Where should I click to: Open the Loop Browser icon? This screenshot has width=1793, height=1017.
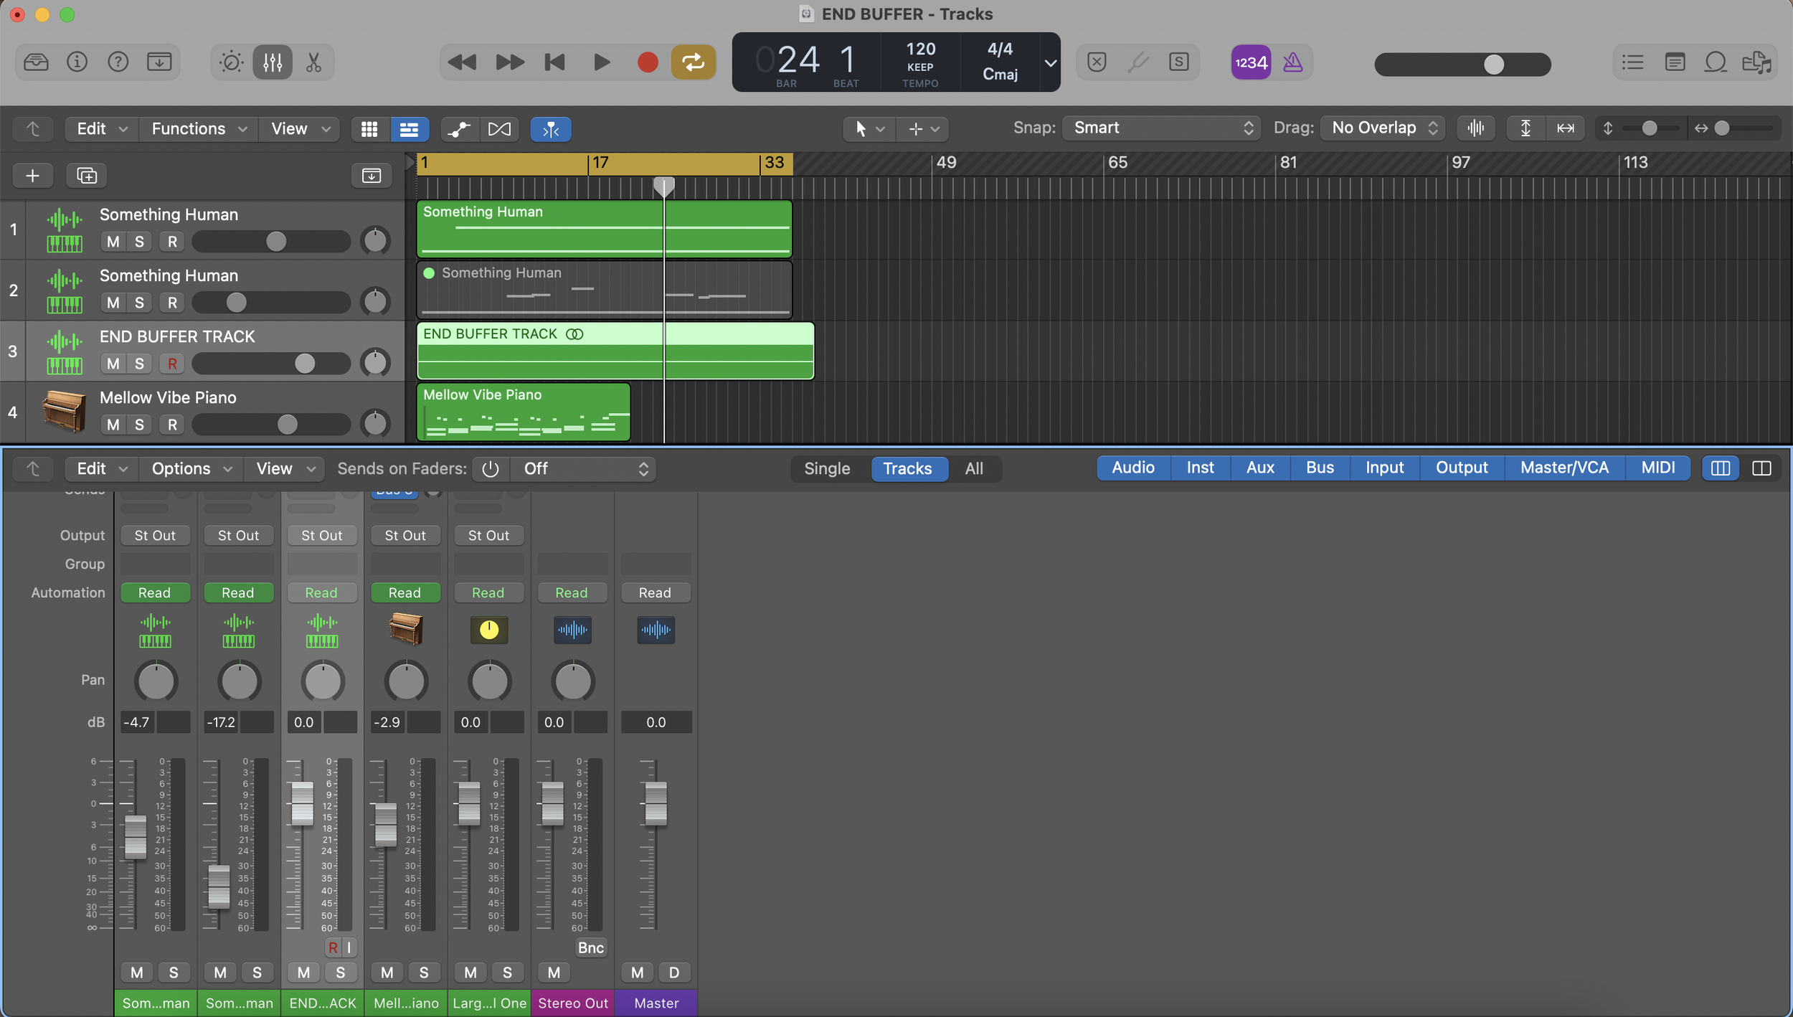1715,63
